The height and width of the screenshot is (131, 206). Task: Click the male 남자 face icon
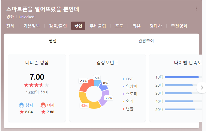pyautogui.click(x=21, y=105)
